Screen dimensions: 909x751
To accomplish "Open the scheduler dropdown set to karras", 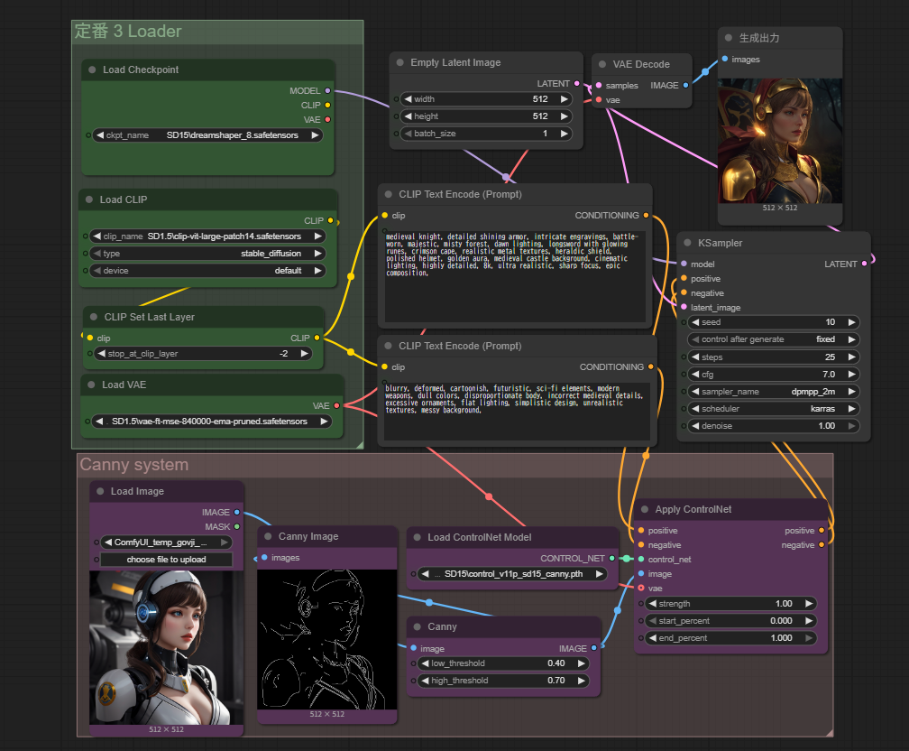I will pos(773,409).
